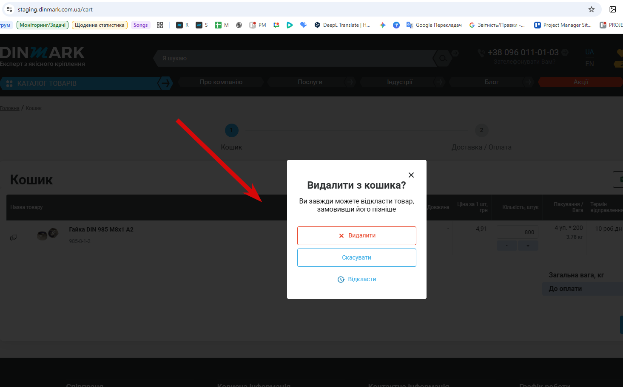Open the Songs bookmark
623x387 pixels.
pyautogui.click(x=140, y=25)
